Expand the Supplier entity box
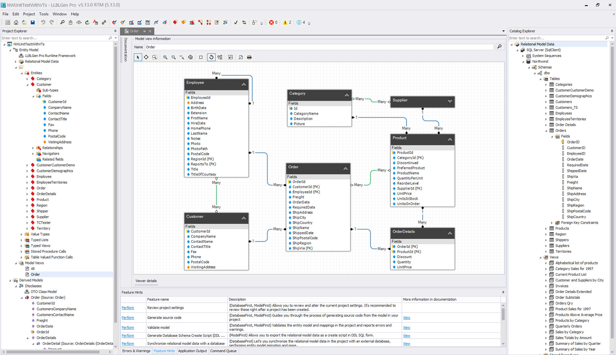 pyautogui.click(x=450, y=101)
